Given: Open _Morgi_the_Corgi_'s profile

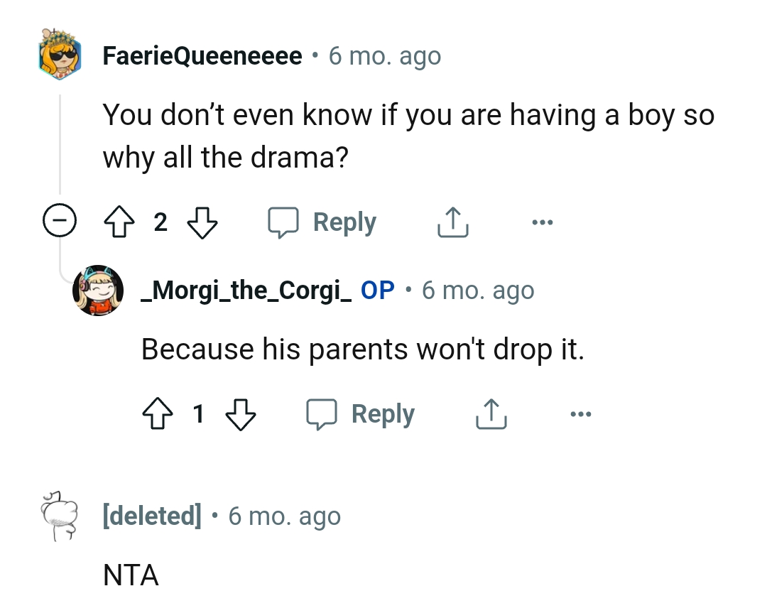Looking at the screenshot, I should [x=245, y=290].
